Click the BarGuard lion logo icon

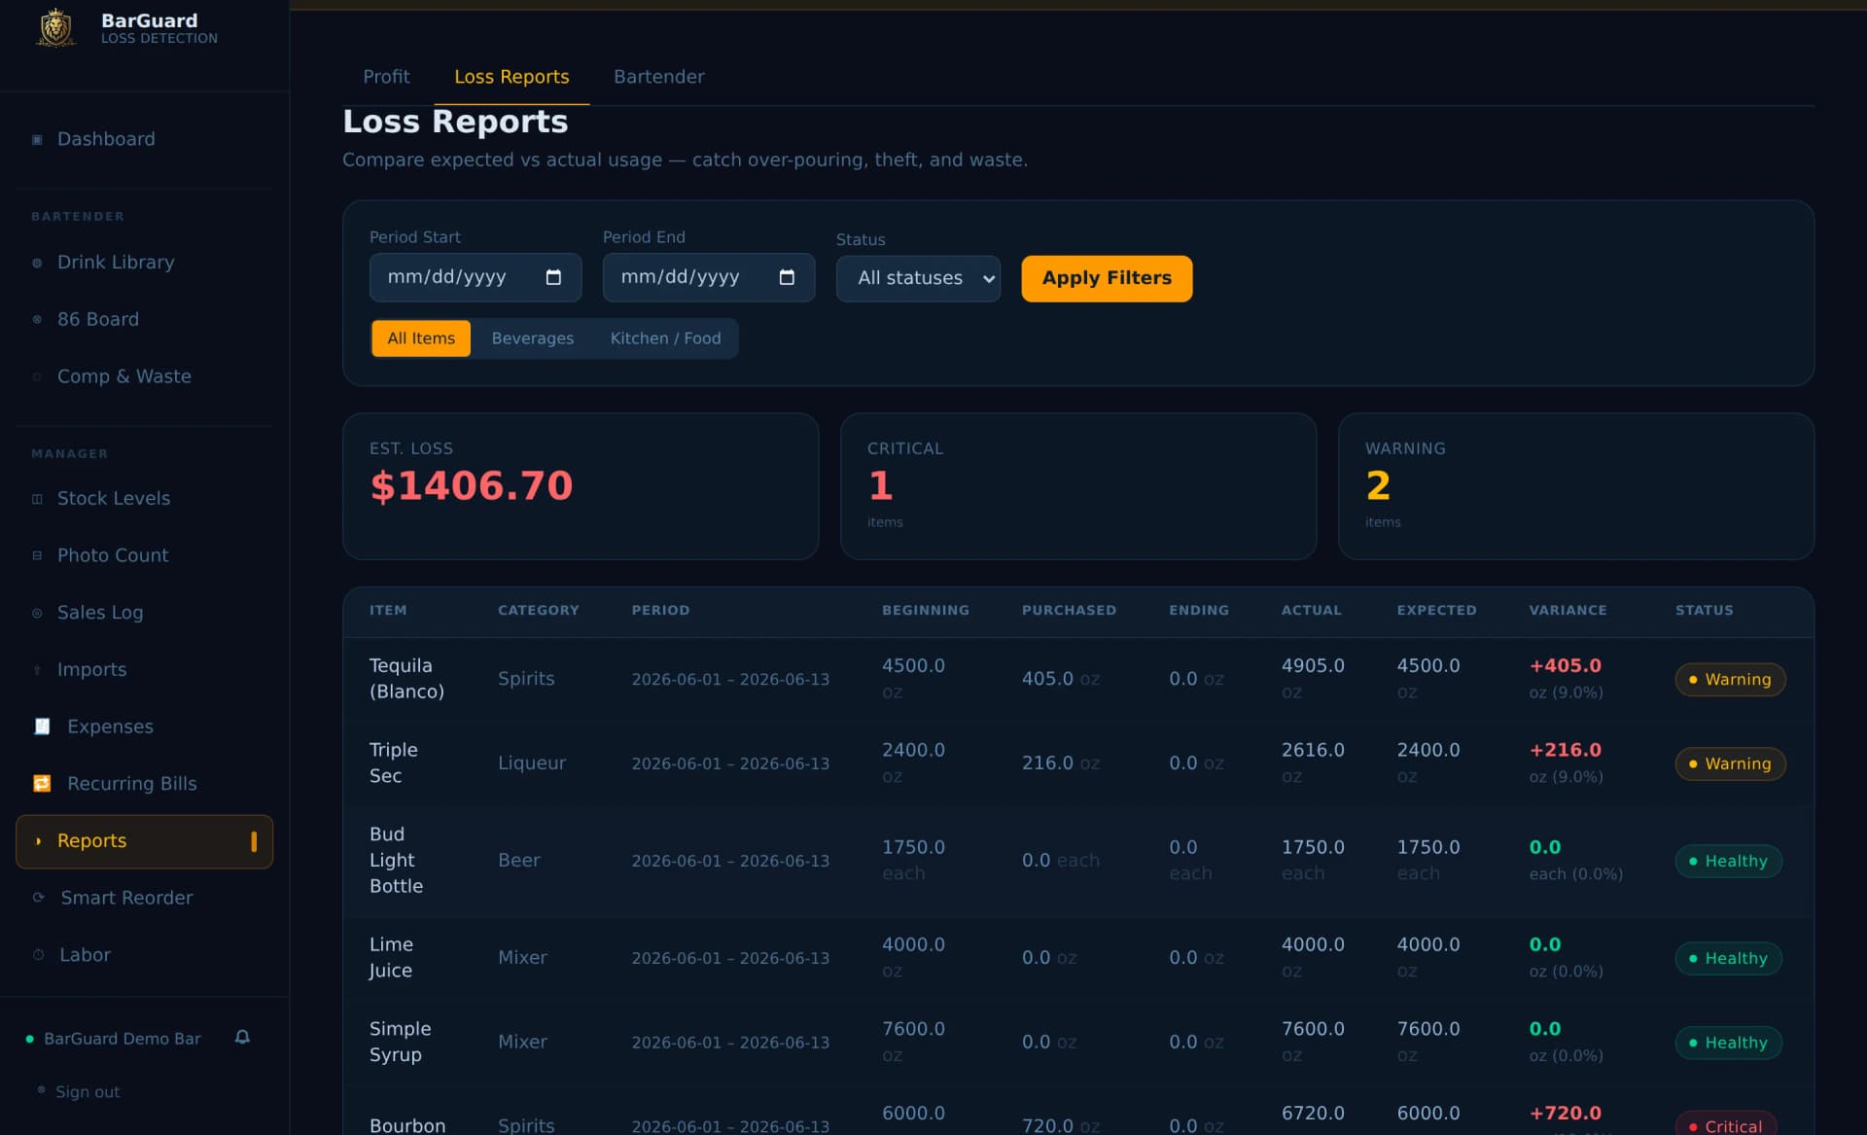(55, 27)
